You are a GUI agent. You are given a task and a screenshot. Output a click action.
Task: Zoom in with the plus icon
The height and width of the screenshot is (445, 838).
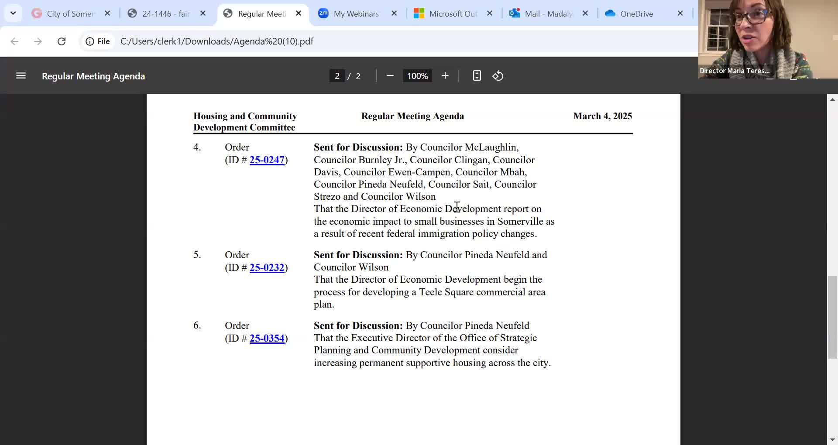[445, 76]
